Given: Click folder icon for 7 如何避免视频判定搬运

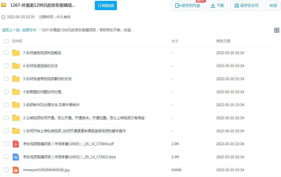Looking at the screenshot, I should (x=16, y=53).
